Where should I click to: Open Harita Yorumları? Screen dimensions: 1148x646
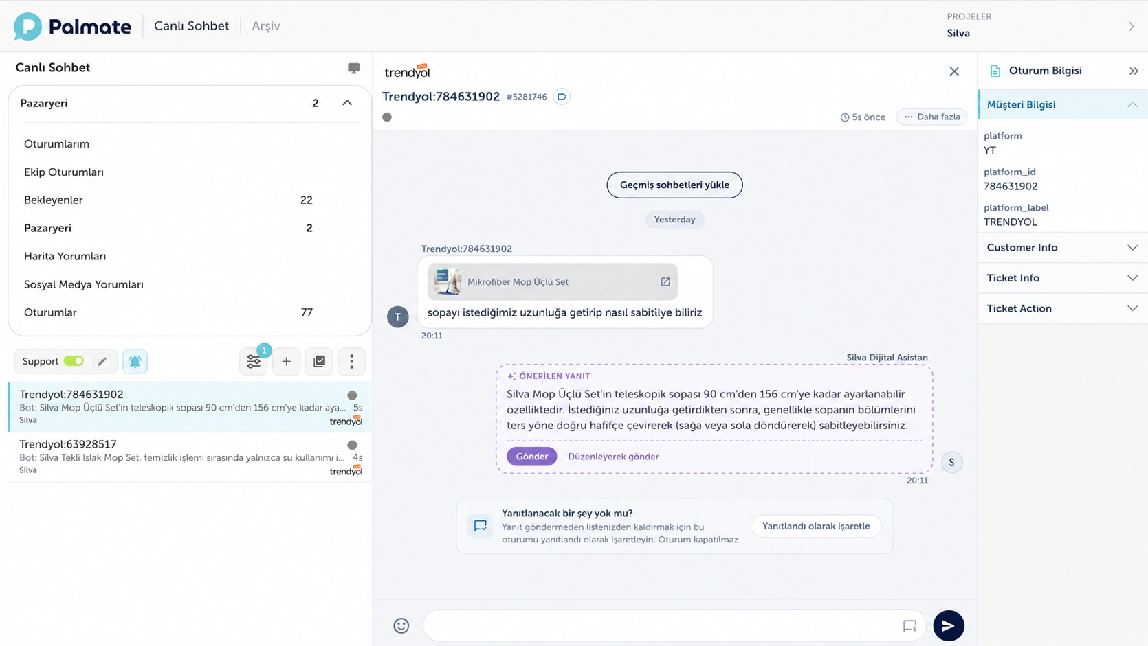65,256
